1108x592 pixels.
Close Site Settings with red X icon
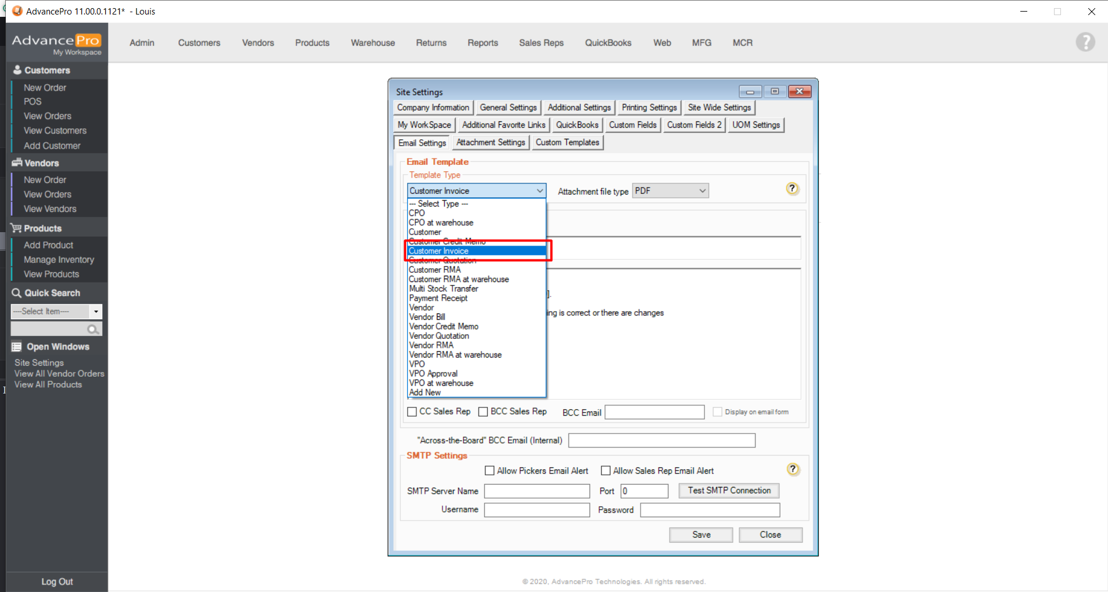click(x=800, y=92)
